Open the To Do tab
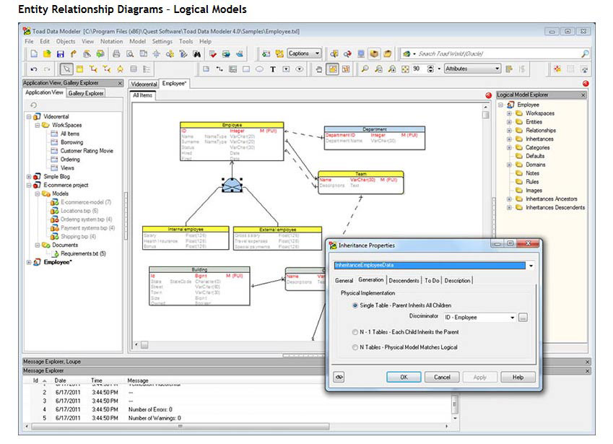Image resolution: width=613 pixels, height=444 pixels. click(432, 281)
